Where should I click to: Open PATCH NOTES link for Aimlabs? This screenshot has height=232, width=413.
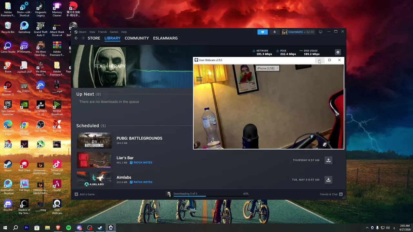point(141,182)
